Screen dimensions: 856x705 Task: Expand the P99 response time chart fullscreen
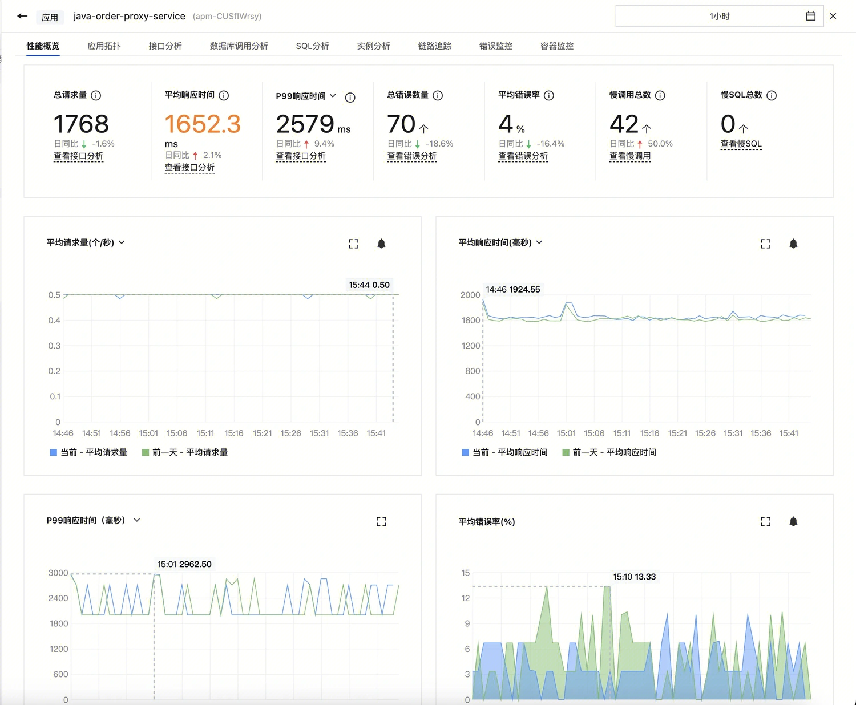381,521
